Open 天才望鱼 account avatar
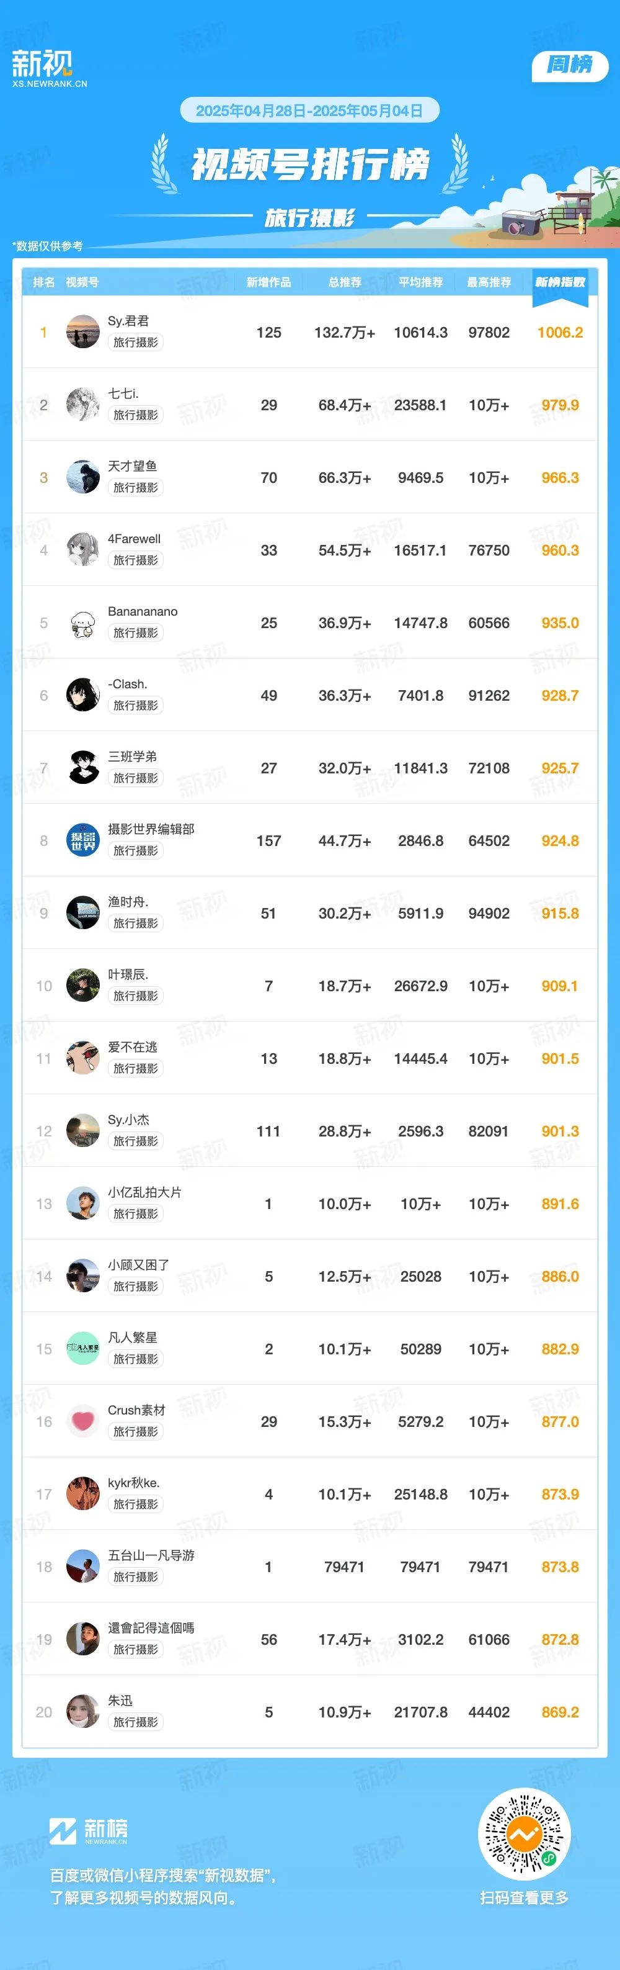Viewport: 620px width, 1970px height. 82,477
